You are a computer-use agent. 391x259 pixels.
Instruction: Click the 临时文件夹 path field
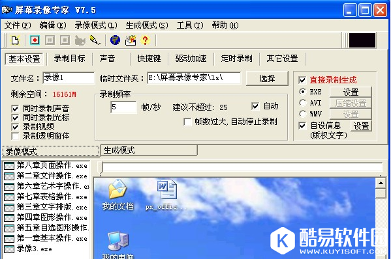tap(194, 78)
